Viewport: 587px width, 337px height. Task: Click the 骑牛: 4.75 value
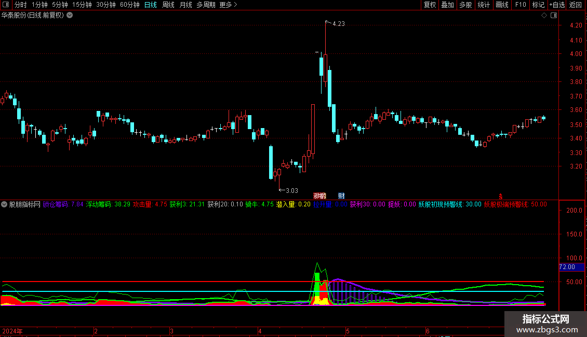click(259, 204)
